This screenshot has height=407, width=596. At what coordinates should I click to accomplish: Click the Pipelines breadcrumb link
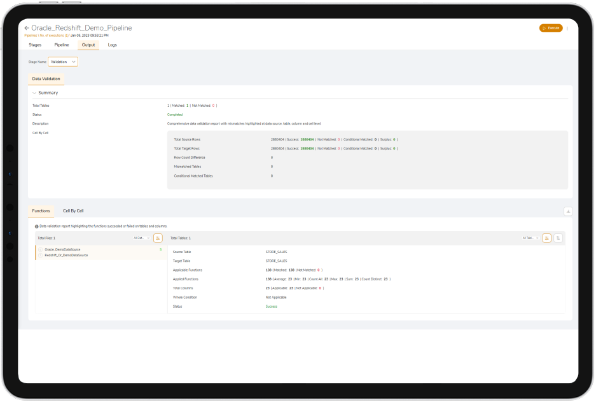[x=31, y=36]
